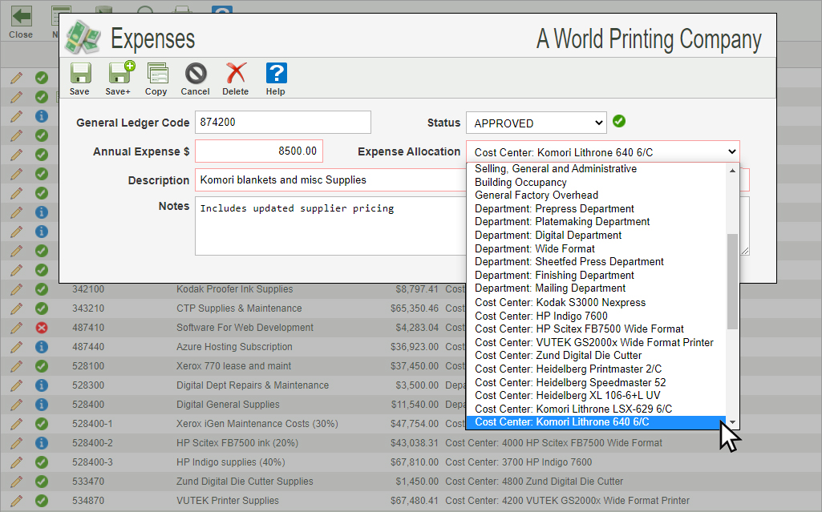Click the Delete red X icon
This screenshot has height=512, width=822.
coord(236,73)
